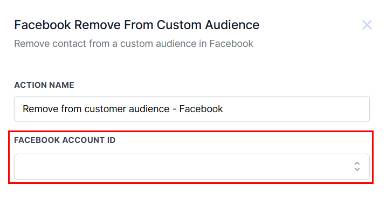The image size is (386, 220).
Task: Click 'Facebook' at end of the subtitle
Action: point(232,44)
